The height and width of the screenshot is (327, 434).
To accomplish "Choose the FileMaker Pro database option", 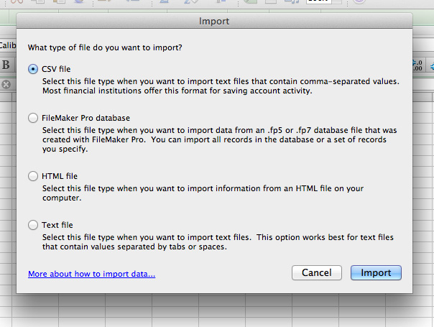I will [x=33, y=117].
